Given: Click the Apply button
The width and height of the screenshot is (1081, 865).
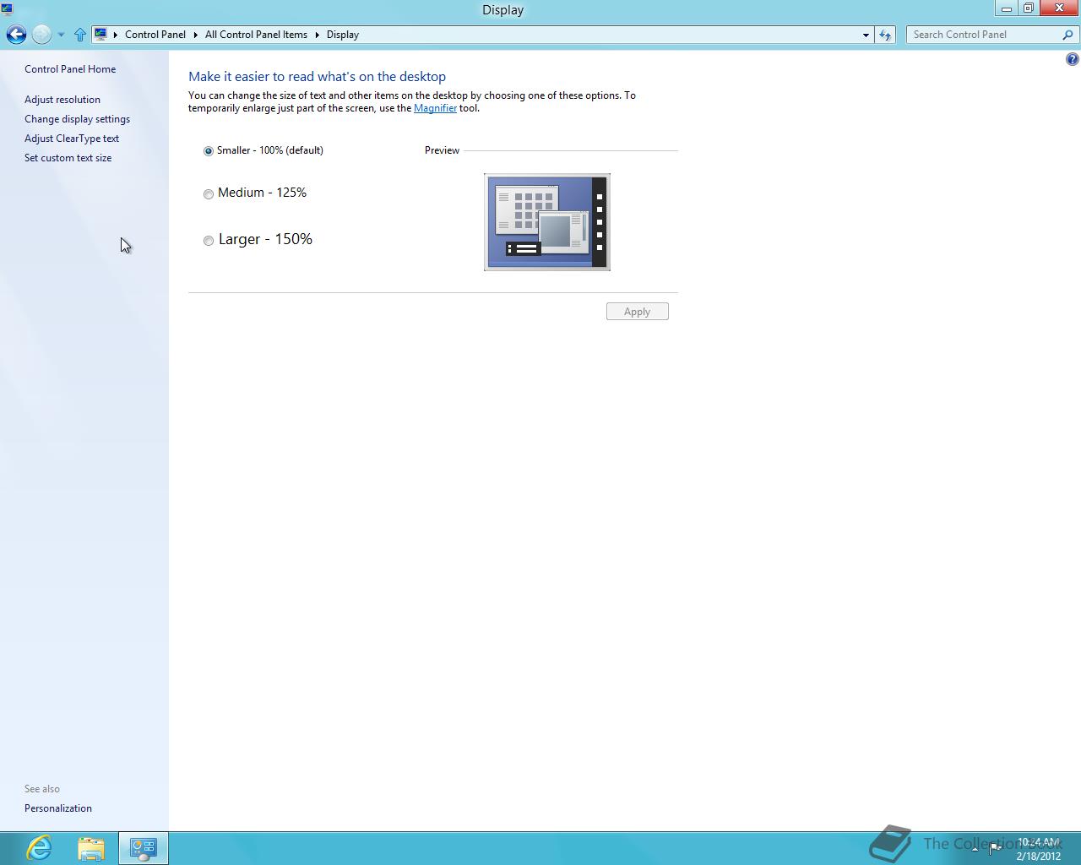Looking at the screenshot, I should tap(638, 312).
